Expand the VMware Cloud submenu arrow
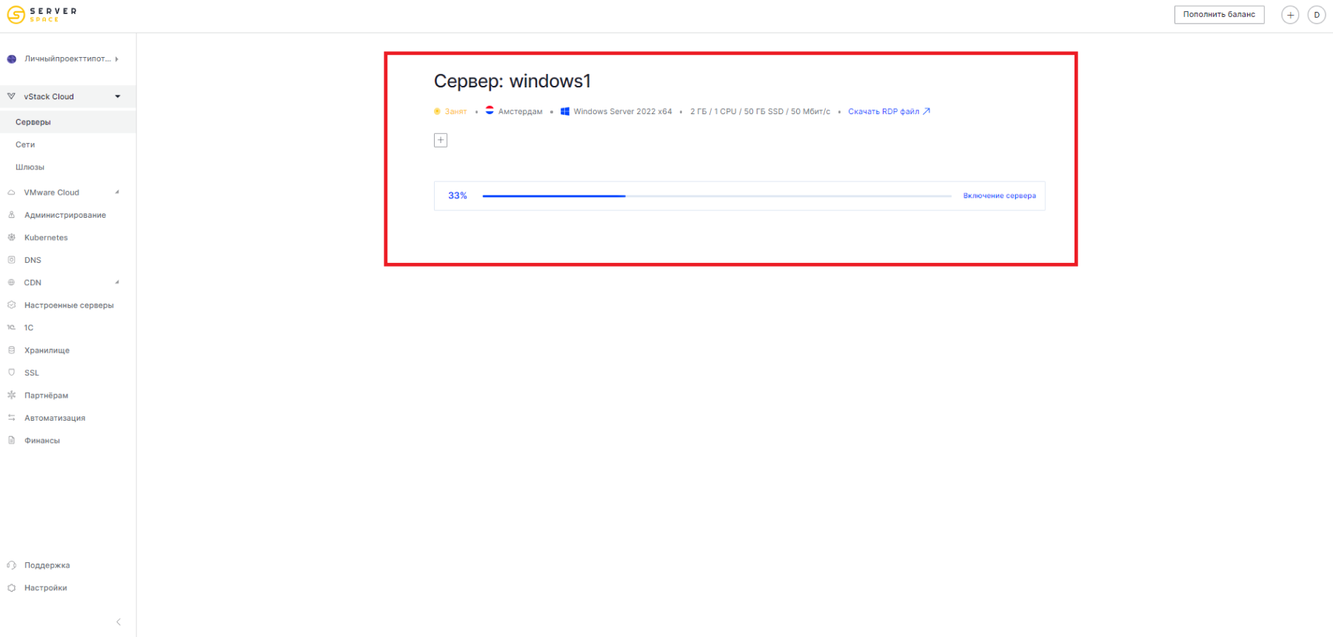 pyautogui.click(x=117, y=193)
